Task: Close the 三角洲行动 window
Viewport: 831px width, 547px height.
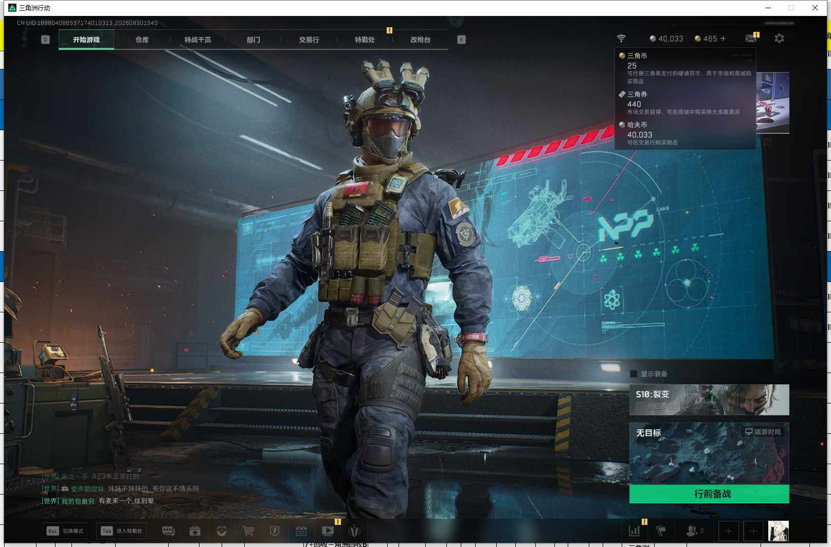Action: (x=815, y=8)
